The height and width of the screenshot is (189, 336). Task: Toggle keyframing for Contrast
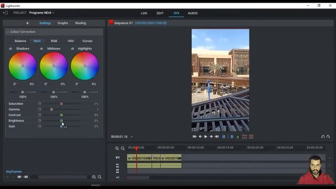tap(39, 115)
